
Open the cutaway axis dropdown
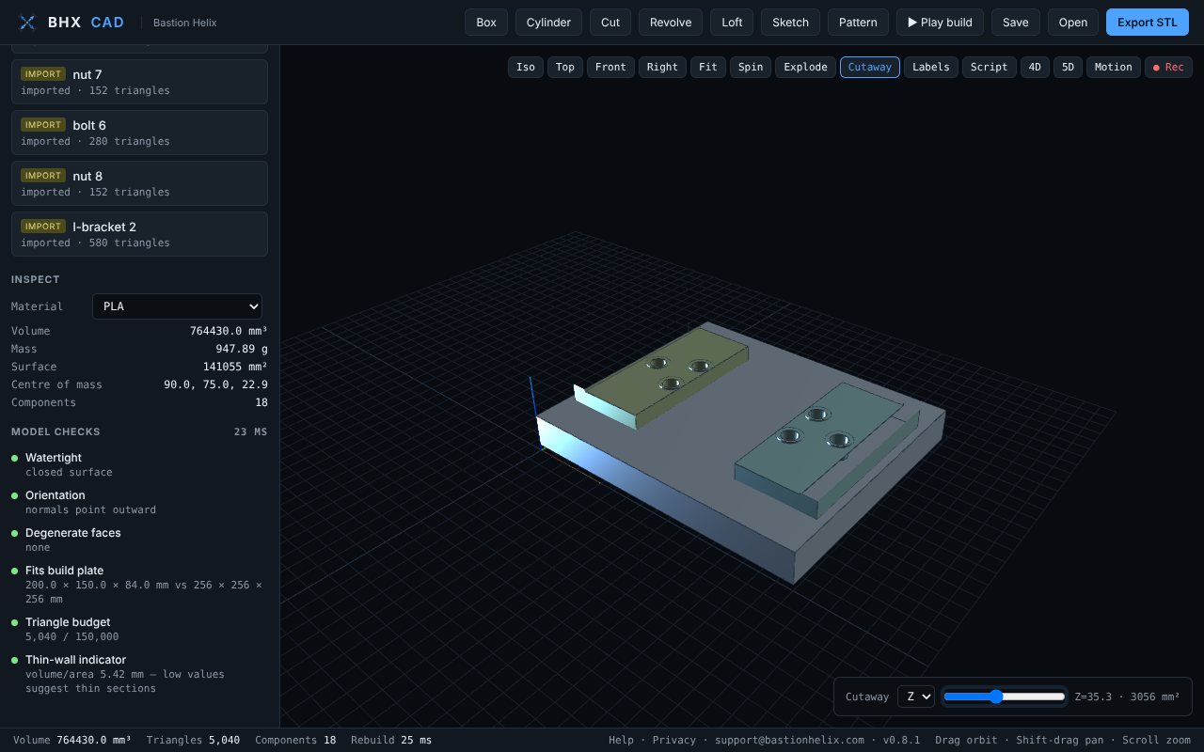tap(916, 697)
